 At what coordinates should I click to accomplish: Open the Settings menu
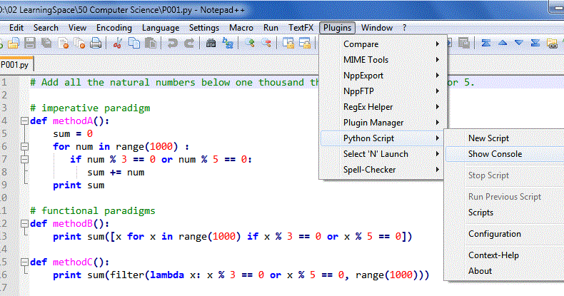click(x=204, y=28)
